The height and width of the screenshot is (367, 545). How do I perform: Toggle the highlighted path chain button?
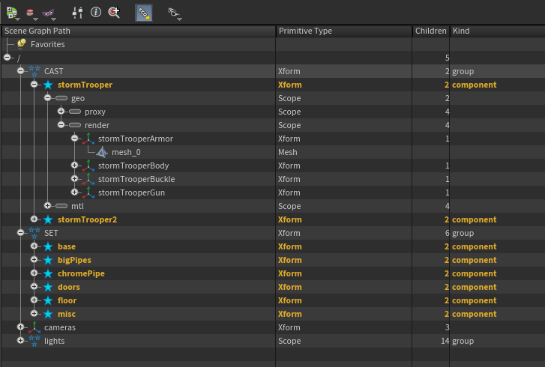click(143, 13)
